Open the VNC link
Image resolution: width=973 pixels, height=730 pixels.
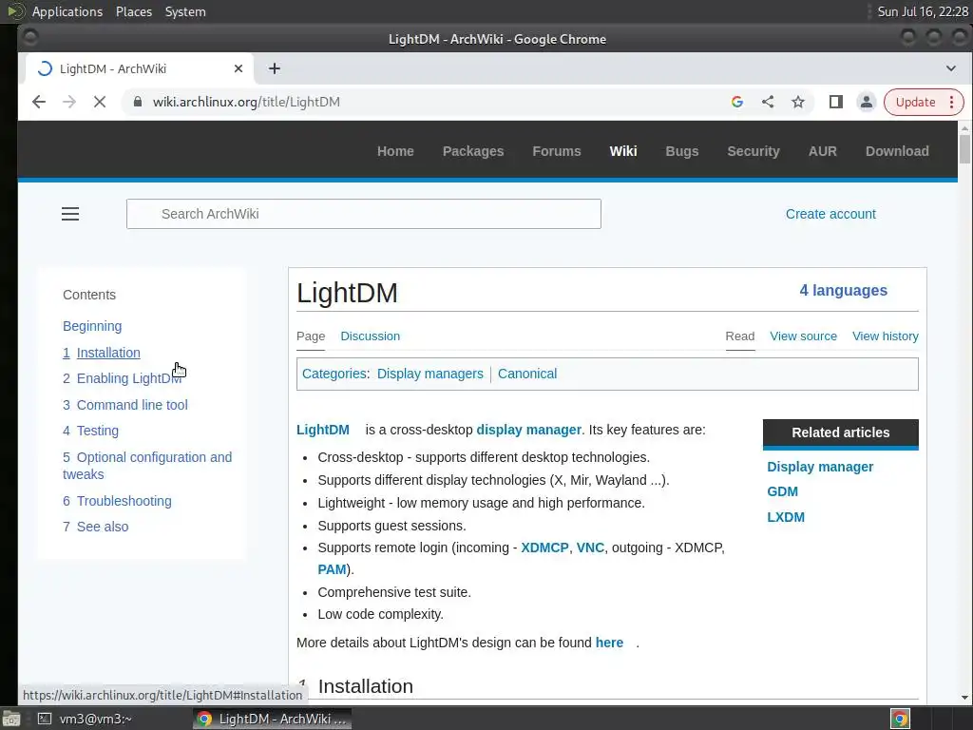tap(590, 547)
